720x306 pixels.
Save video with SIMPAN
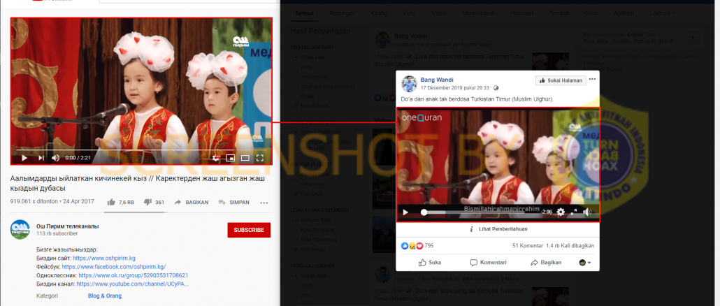[x=233, y=203]
